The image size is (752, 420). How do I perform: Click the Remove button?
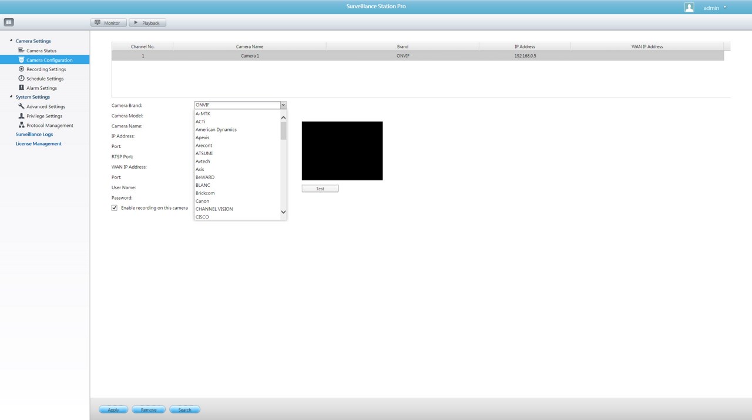[x=149, y=409]
